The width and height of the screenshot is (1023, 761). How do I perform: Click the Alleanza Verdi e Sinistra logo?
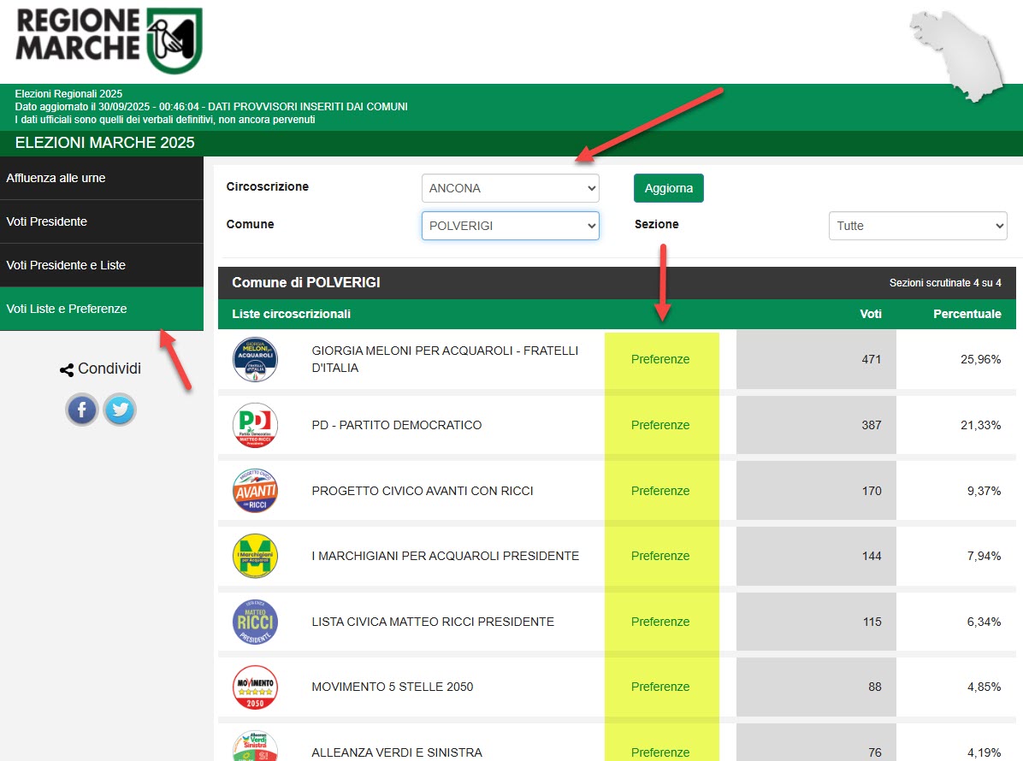pyautogui.click(x=255, y=746)
